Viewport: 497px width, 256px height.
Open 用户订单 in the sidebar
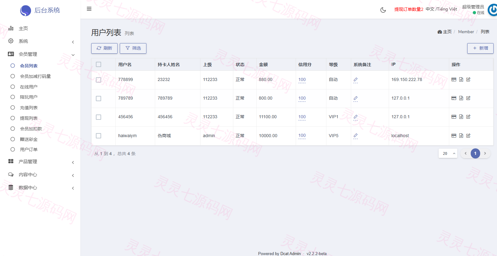point(29,150)
